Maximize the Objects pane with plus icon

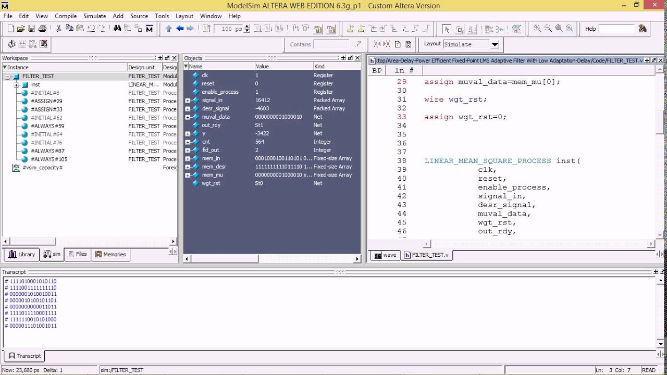343,58
